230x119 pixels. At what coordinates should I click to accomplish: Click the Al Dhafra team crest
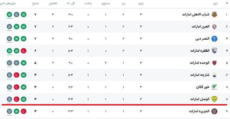pyautogui.click(x=214, y=51)
